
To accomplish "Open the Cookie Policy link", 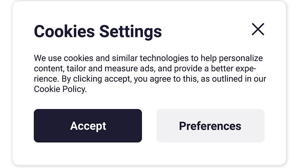I will click(60, 89).
